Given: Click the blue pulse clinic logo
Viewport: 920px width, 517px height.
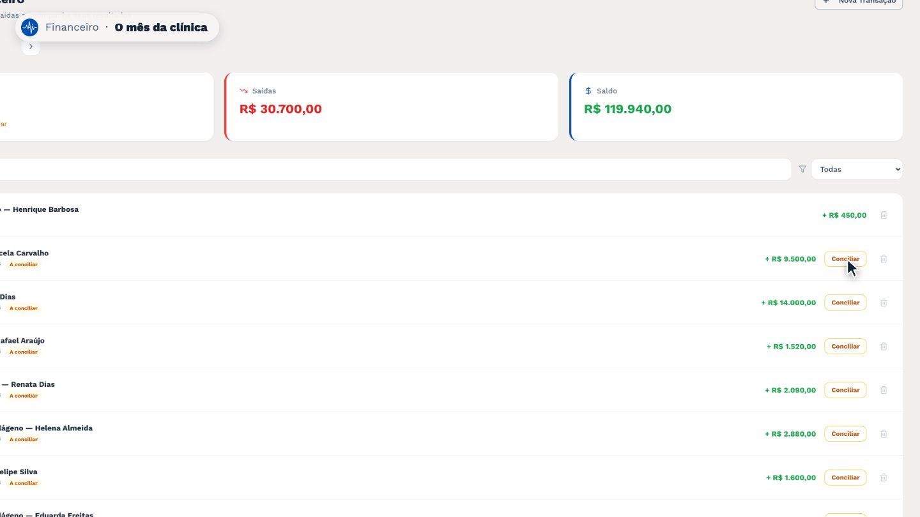Looking at the screenshot, I should (x=29, y=27).
